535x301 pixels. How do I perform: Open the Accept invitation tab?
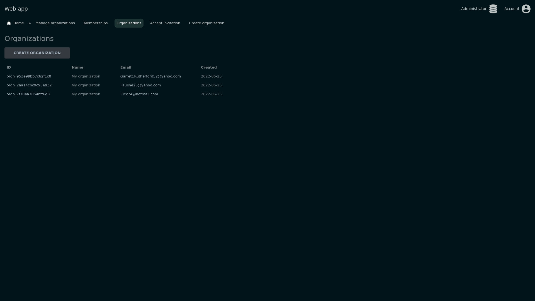click(x=165, y=23)
